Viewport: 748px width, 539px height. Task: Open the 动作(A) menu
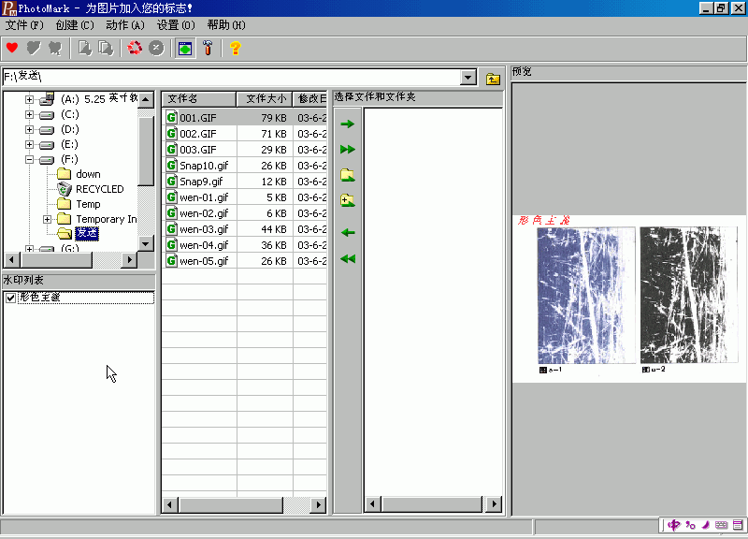(x=125, y=25)
